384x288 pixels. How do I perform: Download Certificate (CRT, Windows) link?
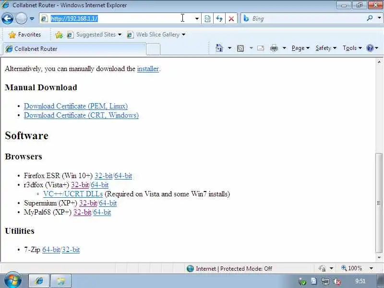(x=81, y=115)
